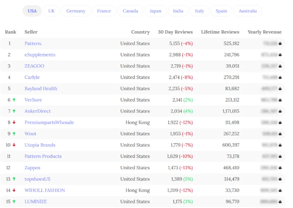293x208 pixels.
Task: Open the Pattern. seller link
Action: tap(33, 43)
